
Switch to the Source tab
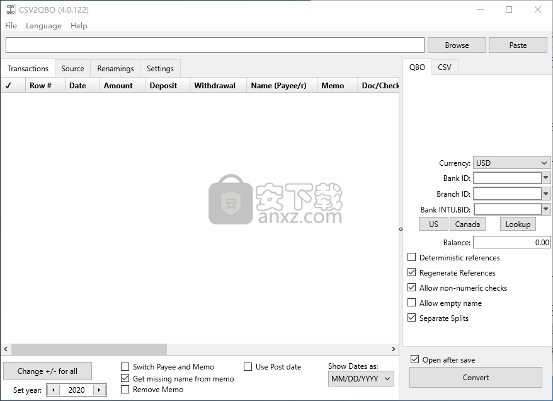click(x=72, y=69)
